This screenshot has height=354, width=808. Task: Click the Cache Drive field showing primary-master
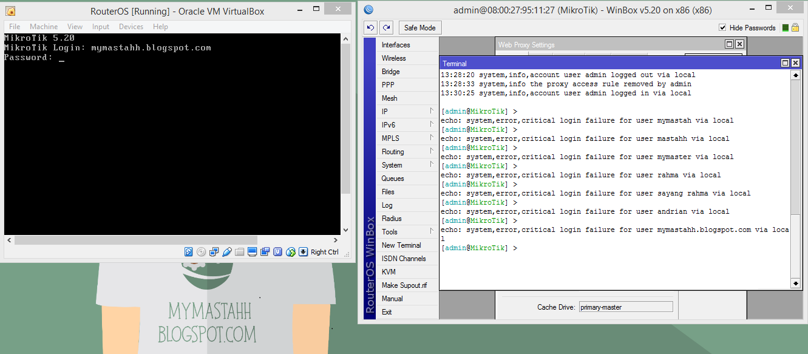[x=626, y=307]
